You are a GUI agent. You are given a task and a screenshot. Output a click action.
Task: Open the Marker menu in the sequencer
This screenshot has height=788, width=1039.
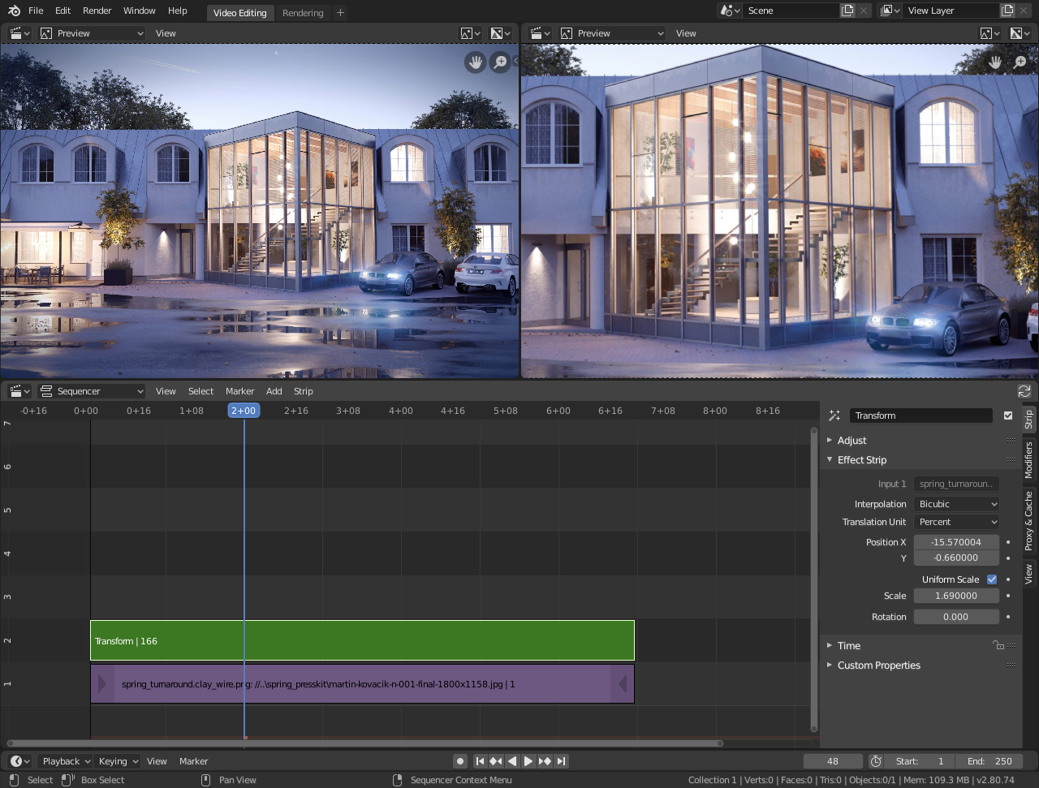point(239,390)
